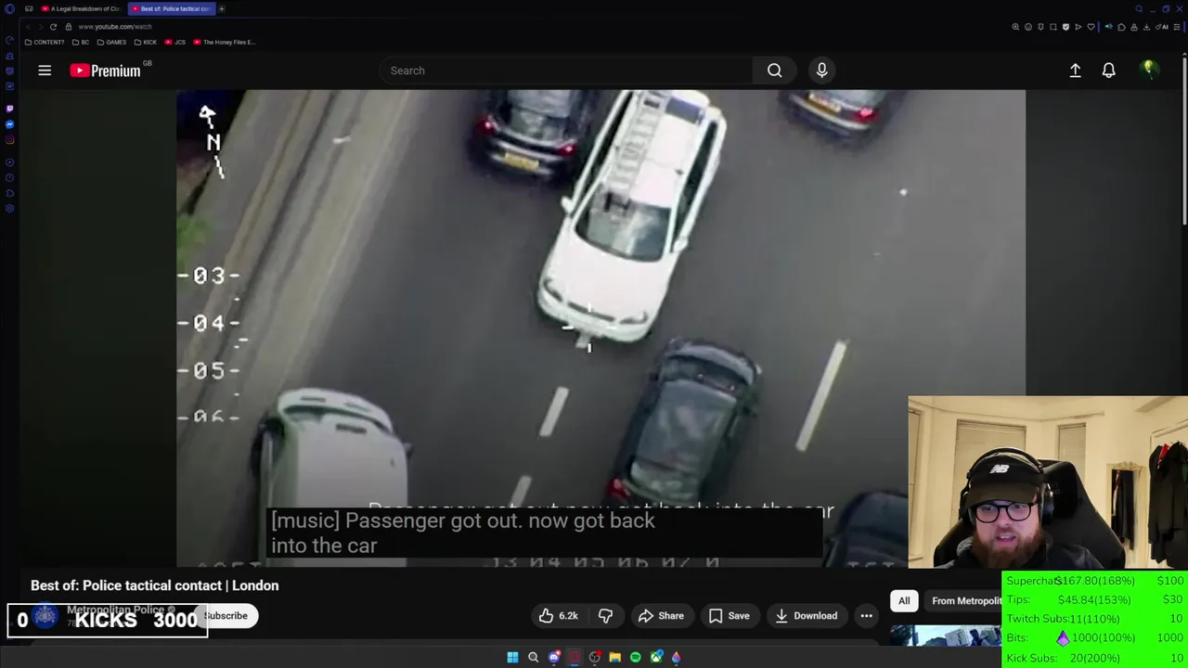Open the JCS bookmark
This screenshot has width=1188, height=668.
[175, 42]
